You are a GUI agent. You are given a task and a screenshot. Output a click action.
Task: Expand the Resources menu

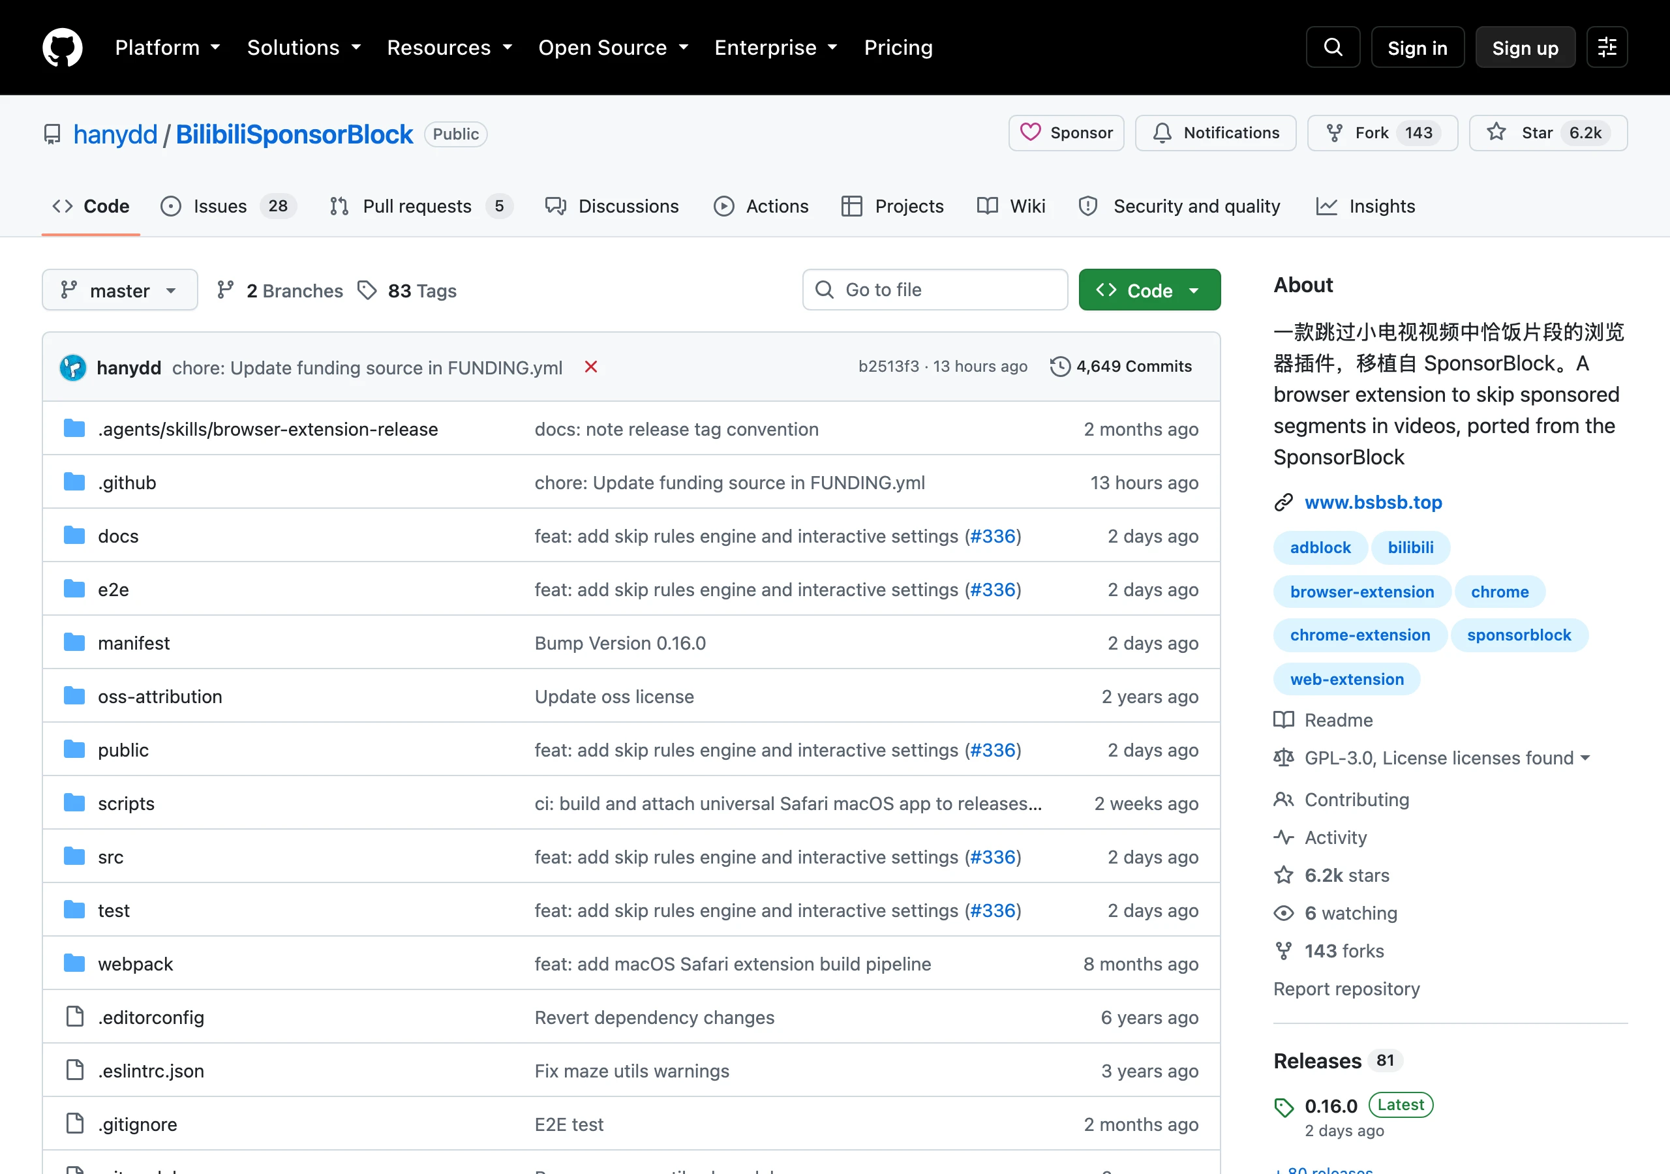[x=449, y=47]
